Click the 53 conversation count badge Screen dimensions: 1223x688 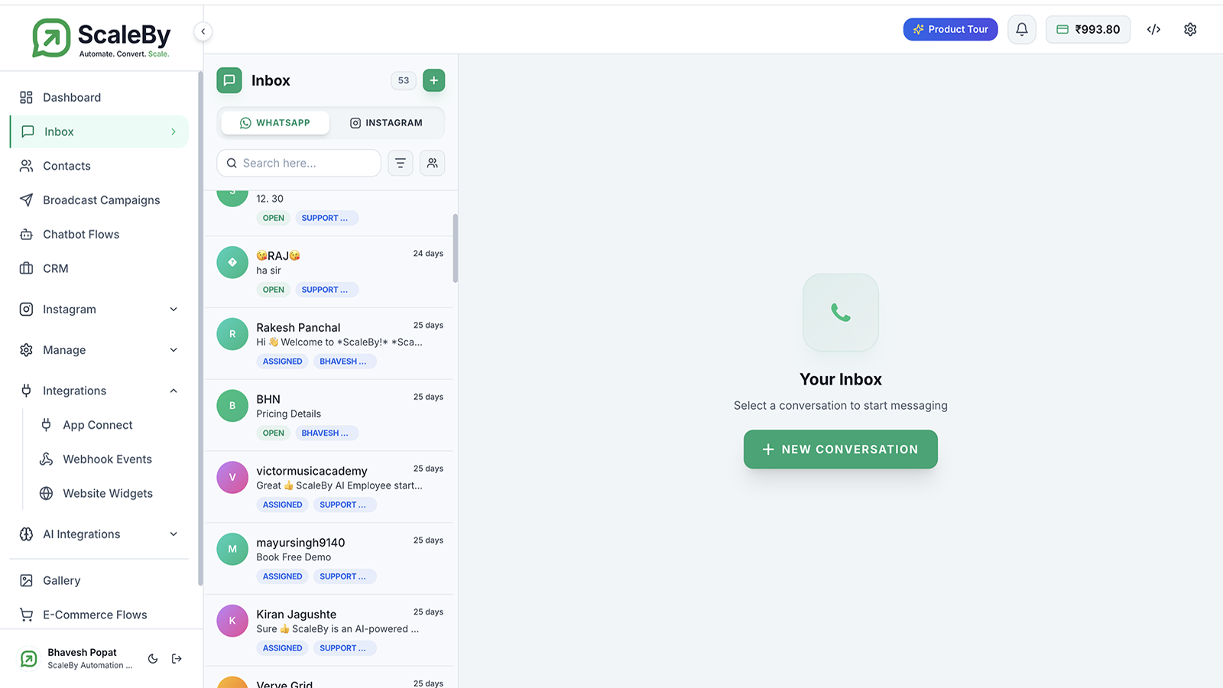pyautogui.click(x=404, y=80)
